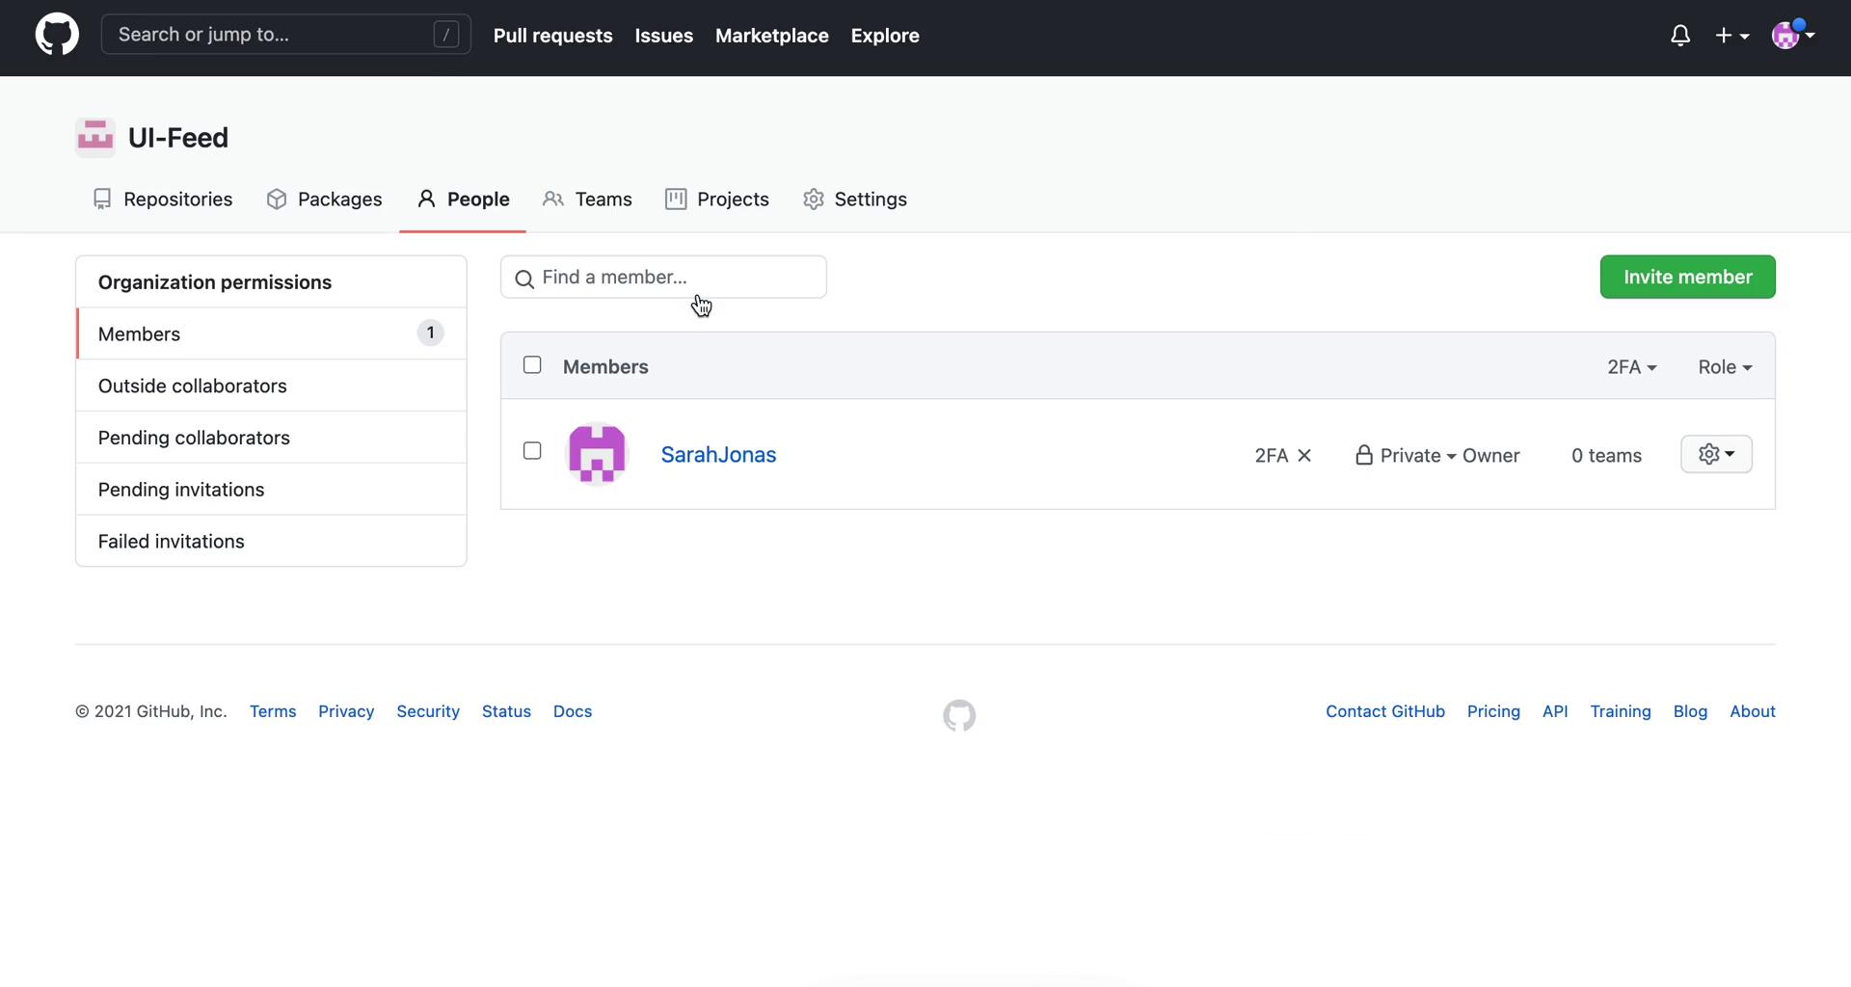Click the UI-Feed organization name
The height and width of the screenshot is (987, 1851).
point(178,138)
